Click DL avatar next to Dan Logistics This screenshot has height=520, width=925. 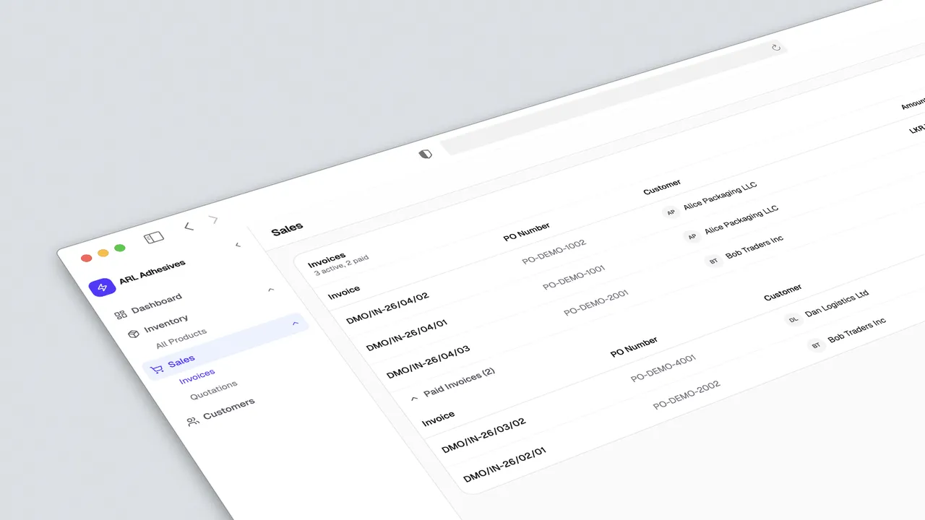[x=793, y=318]
